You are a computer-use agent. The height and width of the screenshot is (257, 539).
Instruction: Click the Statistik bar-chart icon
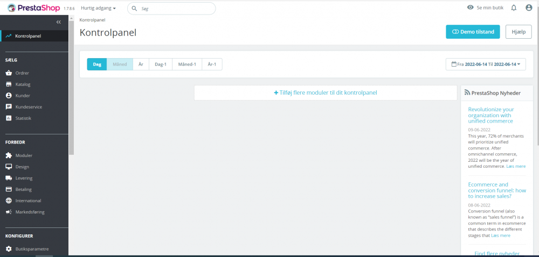tap(9, 118)
